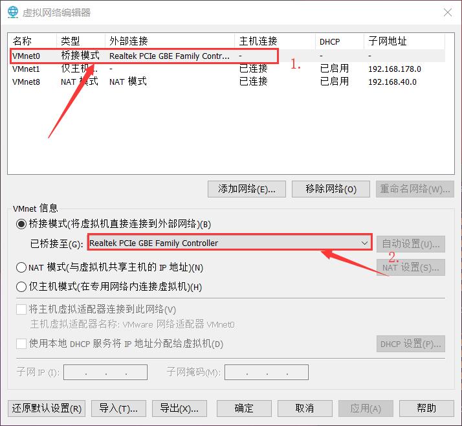Click the 确定 button
The width and height of the screenshot is (462, 426).
pyautogui.click(x=244, y=409)
